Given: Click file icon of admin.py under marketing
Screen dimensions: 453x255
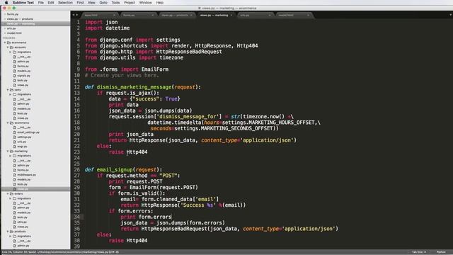Looking at the screenshot, I should [x=14, y=165].
